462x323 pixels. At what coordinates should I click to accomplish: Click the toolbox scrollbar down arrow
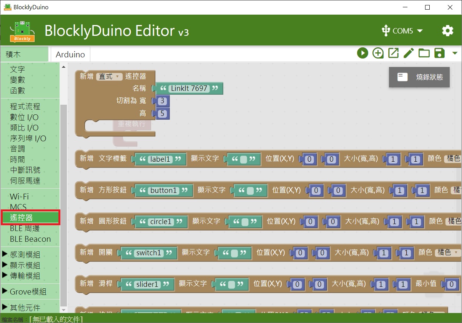(x=64, y=310)
